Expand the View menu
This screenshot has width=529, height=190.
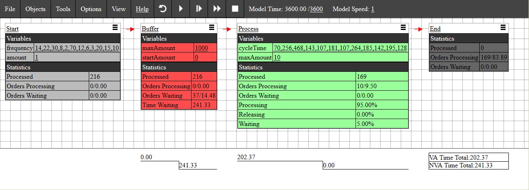119,9
